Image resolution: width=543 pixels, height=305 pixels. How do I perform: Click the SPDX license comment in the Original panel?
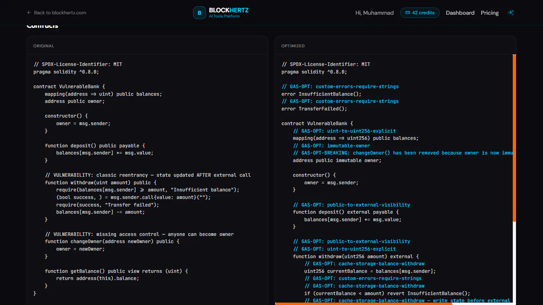[x=78, y=64]
